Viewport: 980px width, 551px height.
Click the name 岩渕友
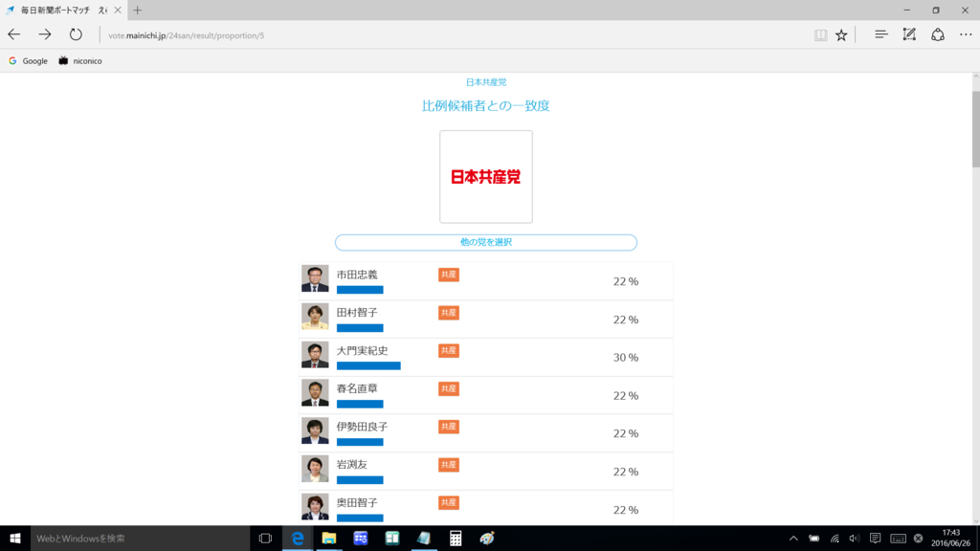click(352, 465)
